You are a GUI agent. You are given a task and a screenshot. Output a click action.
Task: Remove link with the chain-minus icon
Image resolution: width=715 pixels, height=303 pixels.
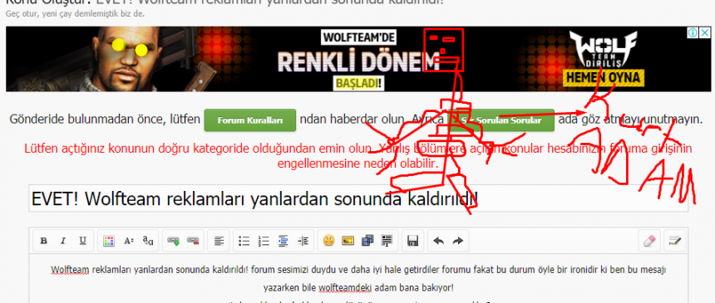pyautogui.click(x=193, y=241)
